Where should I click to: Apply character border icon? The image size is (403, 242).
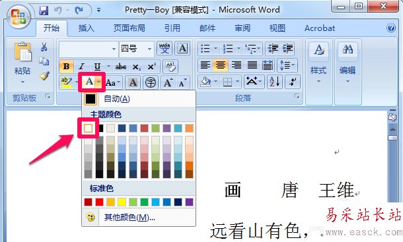pos(182,48)
